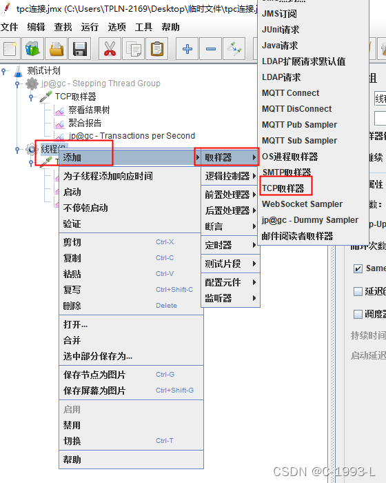Viewport: 386px width, 483px height.
Task: Select 添加 in the context menu
Action: click(x=130, y=158)
